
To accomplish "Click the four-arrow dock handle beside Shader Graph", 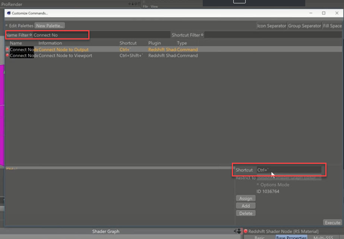I will click(238, 230).
